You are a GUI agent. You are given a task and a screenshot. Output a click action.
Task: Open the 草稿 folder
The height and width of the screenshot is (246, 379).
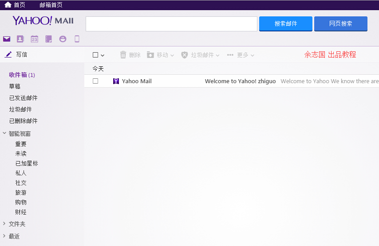pos(15,86)
